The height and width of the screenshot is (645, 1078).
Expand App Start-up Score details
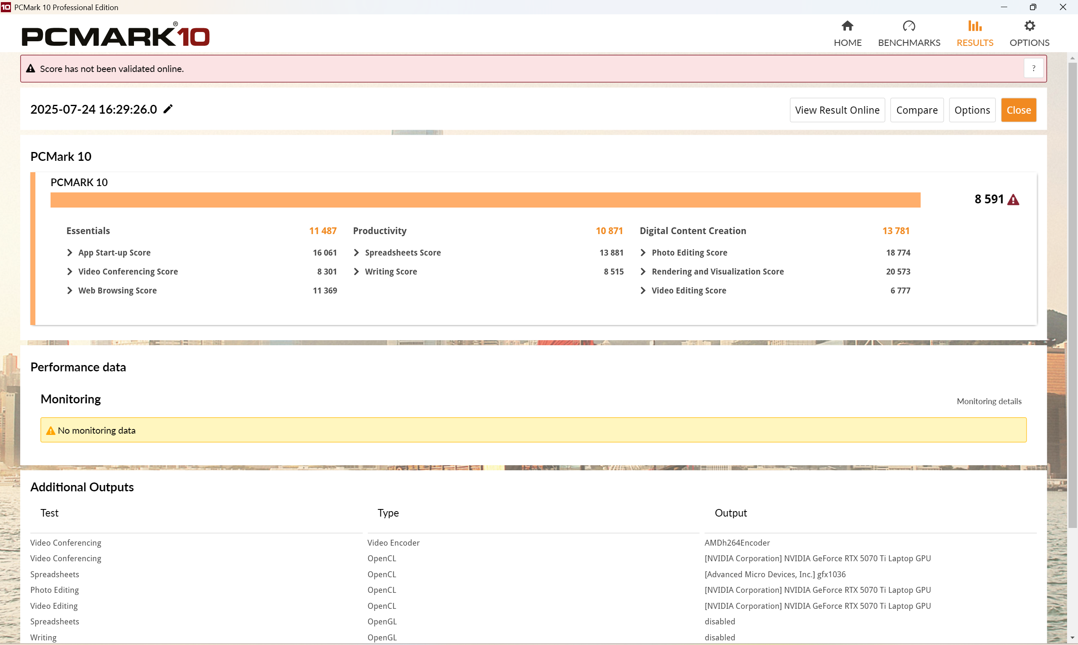70,253
